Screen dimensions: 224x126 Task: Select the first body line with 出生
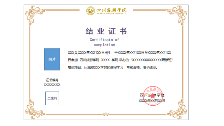pos(119,53)
